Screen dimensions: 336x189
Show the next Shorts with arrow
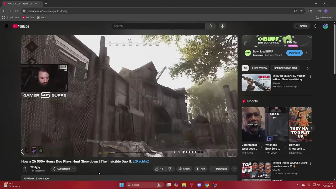pyautogui.click(x=311, y=128)
